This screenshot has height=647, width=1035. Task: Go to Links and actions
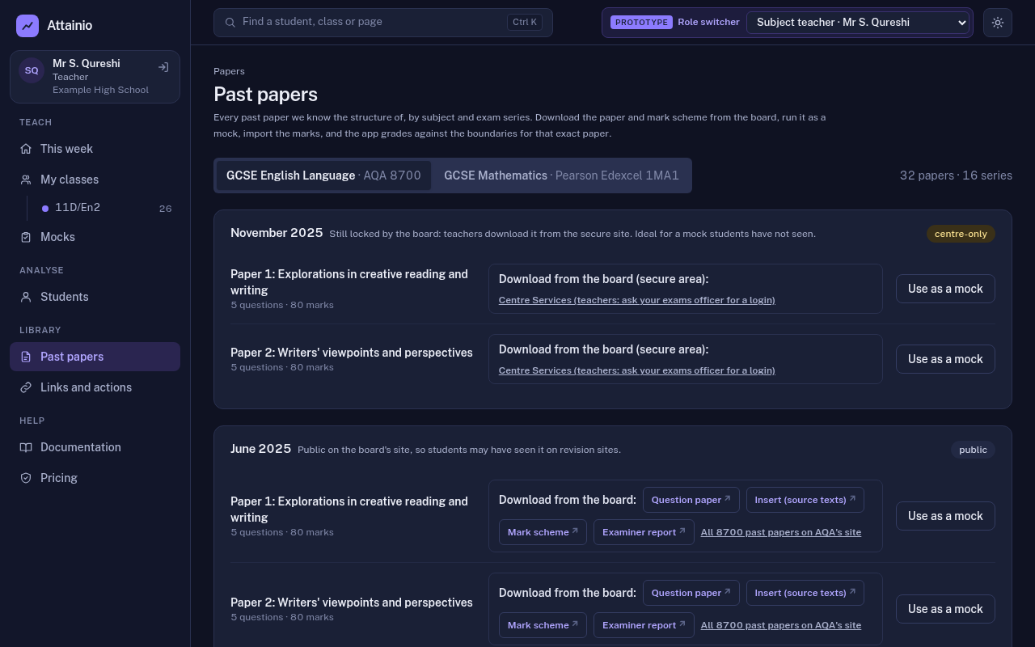95,387
